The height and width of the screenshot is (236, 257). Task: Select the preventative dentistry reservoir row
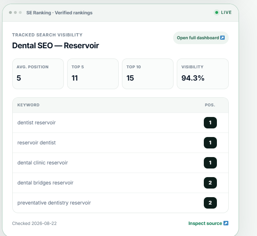click(x=120, y=203)
